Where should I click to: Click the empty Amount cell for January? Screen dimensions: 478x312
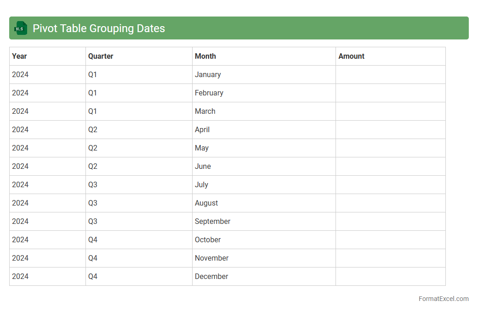point(390,74)
